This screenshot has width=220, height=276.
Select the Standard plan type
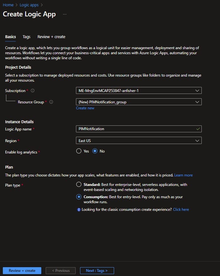pyautogui.click(x=78, y=184)
